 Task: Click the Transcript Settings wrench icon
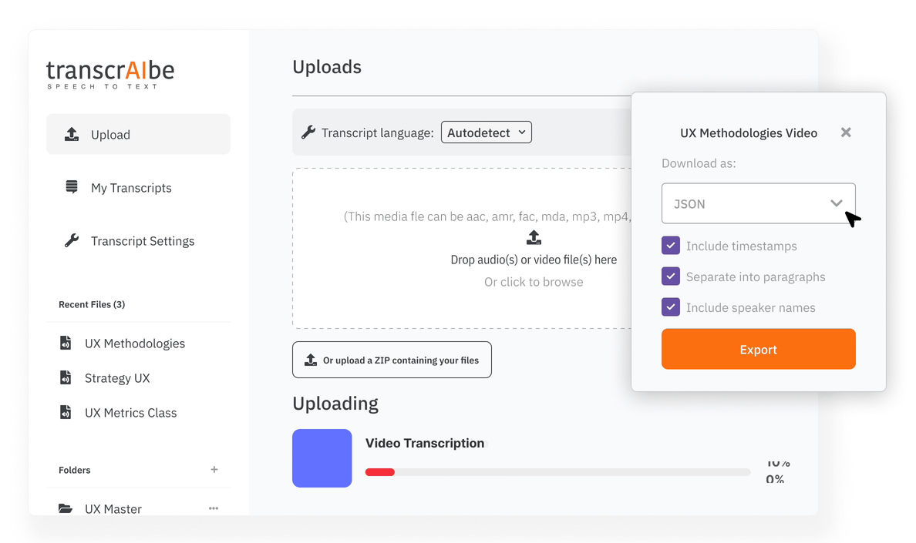pos(71,240)
